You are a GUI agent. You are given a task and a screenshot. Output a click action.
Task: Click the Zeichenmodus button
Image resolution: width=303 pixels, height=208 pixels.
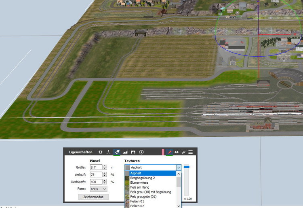[x=94, y=197]
